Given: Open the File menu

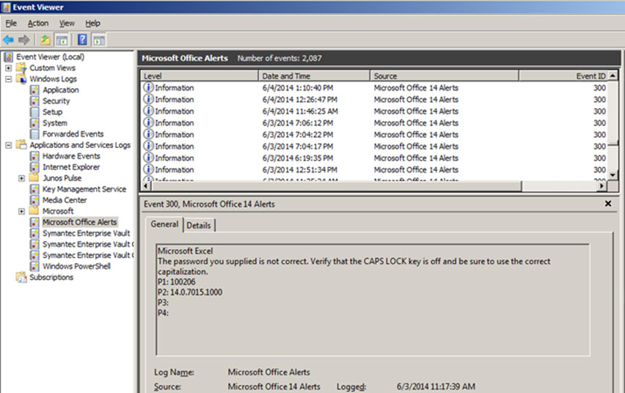Looking at the screenshot, I should pyautogui.click(x=11, y=23).
